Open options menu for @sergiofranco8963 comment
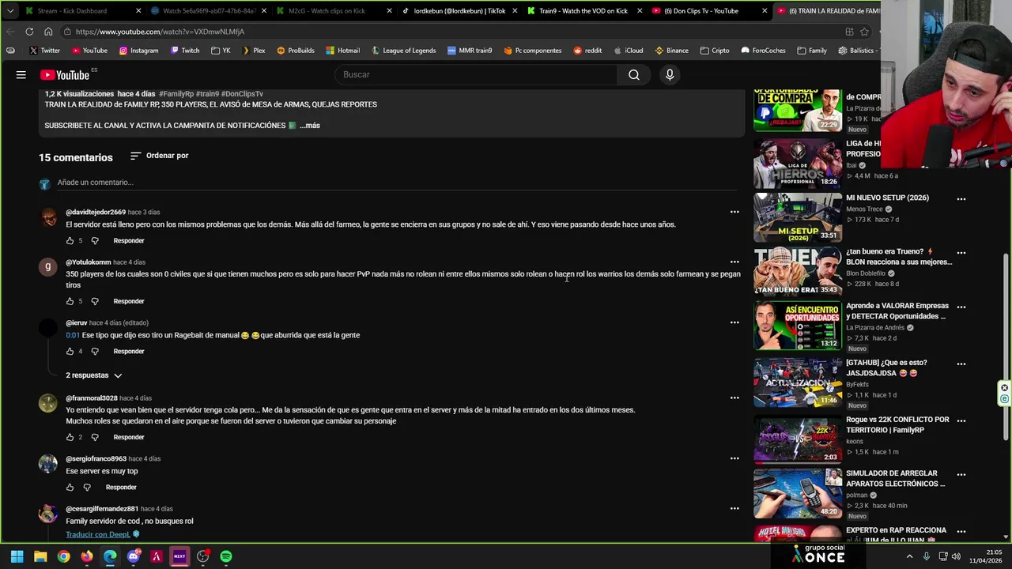Image resolution: width=1012 pixels, height=569 pixels. point(734,458)
